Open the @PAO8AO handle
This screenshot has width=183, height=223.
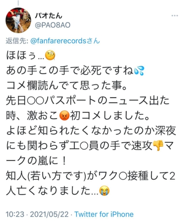(53, 25)
